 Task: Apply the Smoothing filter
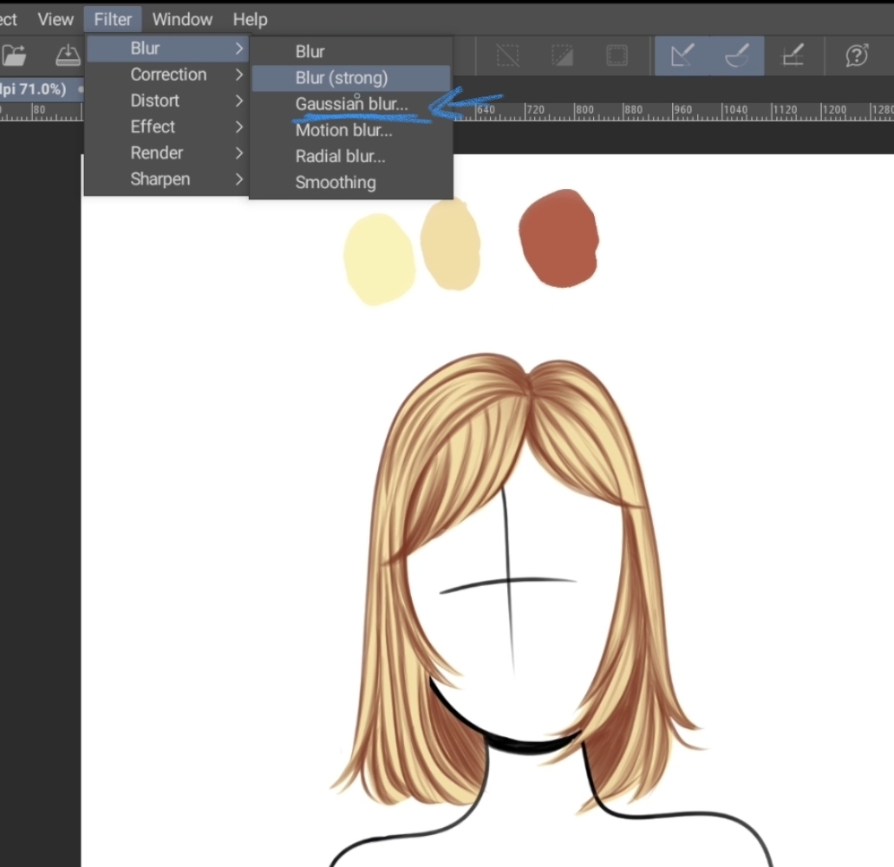tap(336, 183)
